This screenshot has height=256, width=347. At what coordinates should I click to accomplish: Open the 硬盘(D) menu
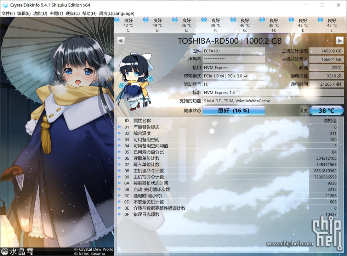tap(73, 13)
